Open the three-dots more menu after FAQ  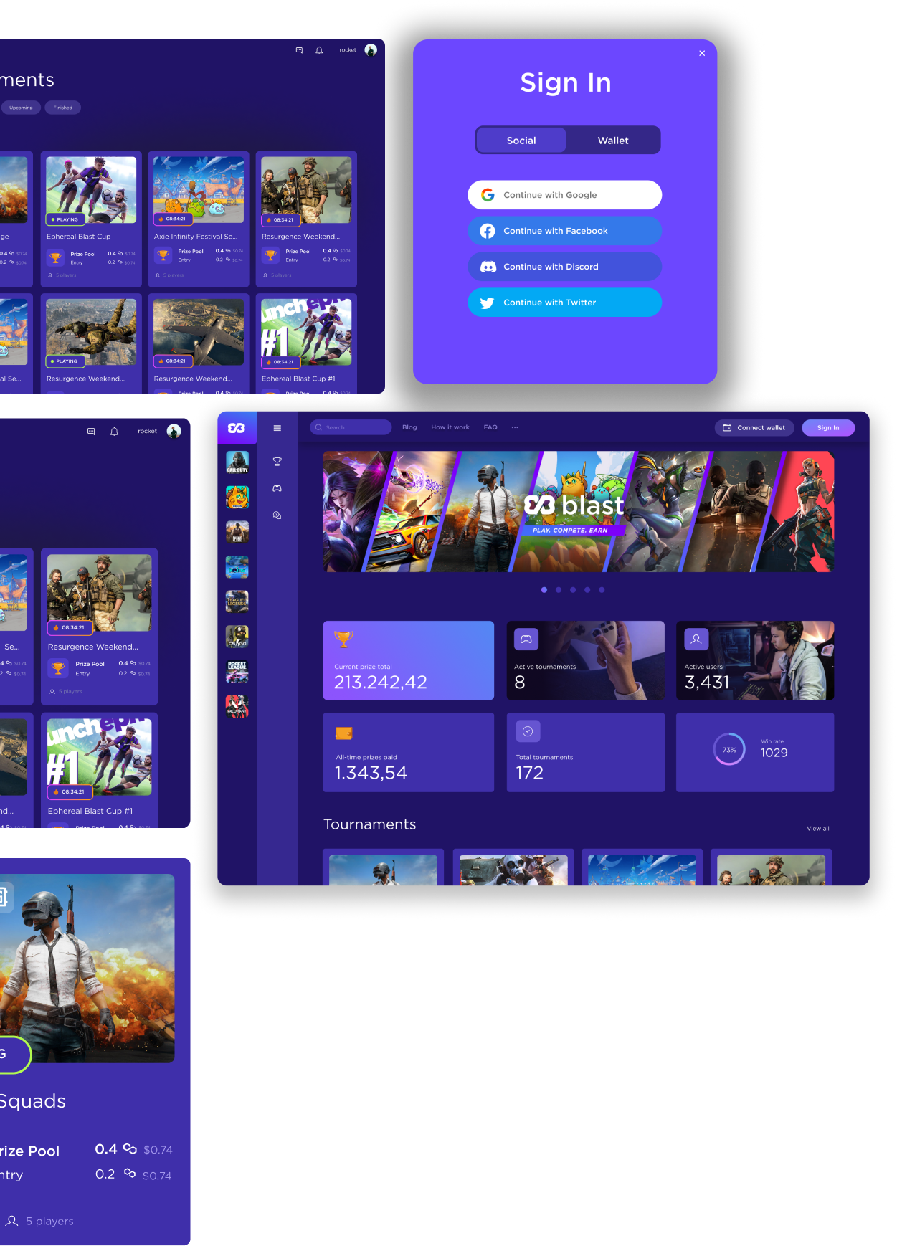click(x=515, y=427)
